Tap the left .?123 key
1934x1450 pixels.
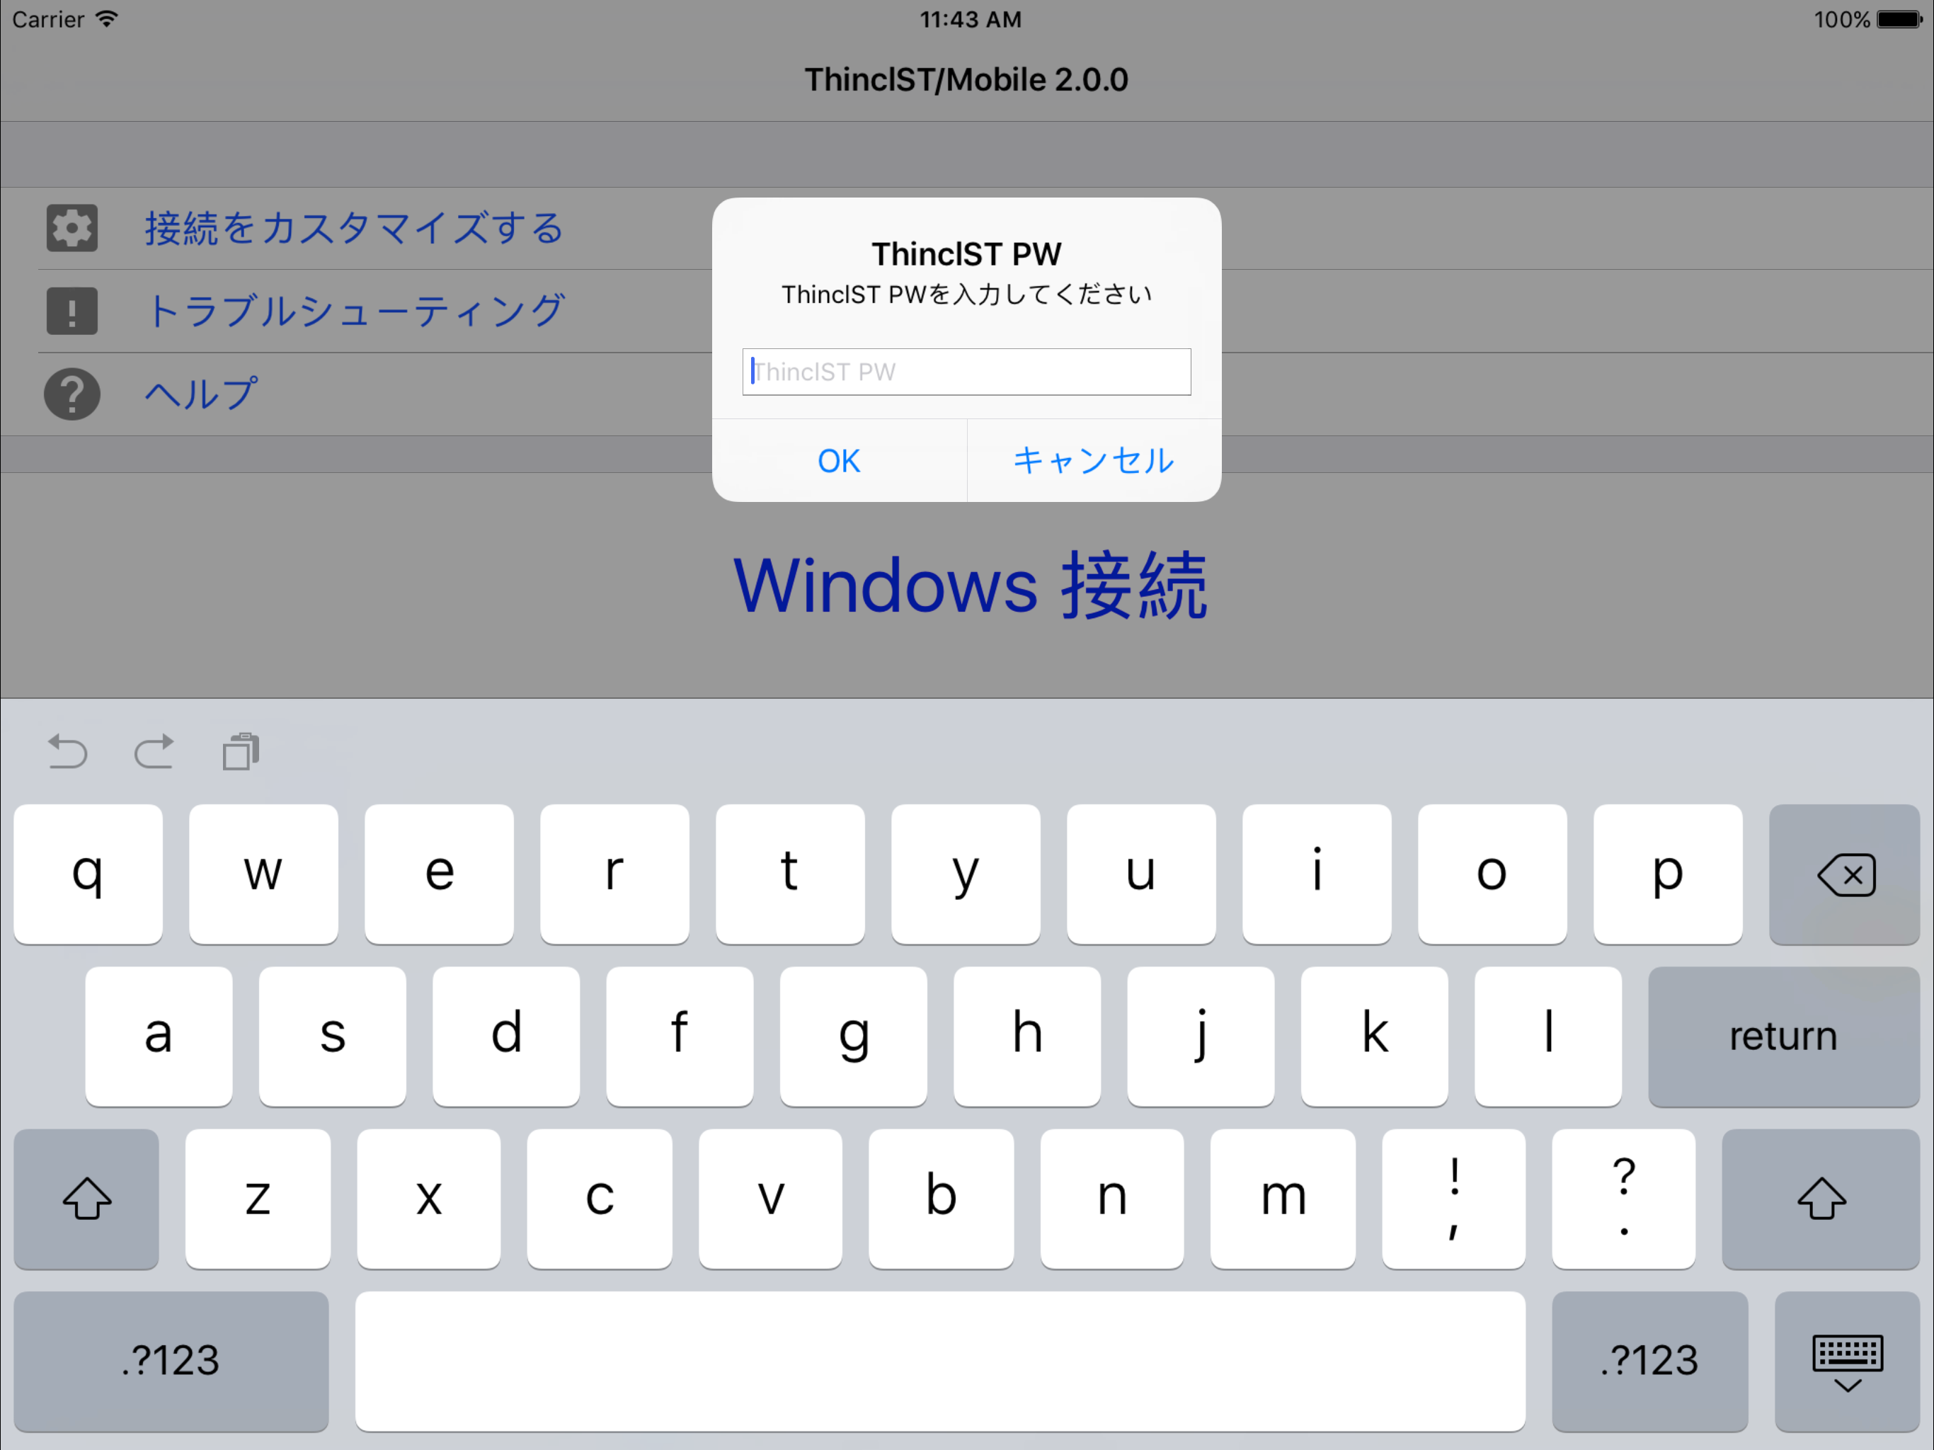tap(171, 1361)
